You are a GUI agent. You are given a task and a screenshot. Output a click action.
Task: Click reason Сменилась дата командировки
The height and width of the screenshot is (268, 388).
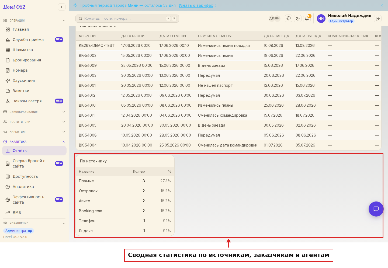point(228,145)
